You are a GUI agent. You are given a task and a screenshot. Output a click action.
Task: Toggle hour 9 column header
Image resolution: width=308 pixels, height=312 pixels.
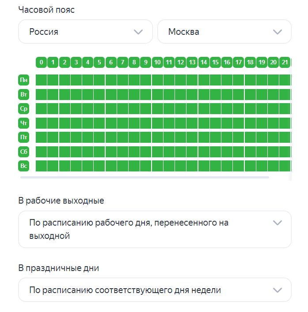(x=146, y=63)
